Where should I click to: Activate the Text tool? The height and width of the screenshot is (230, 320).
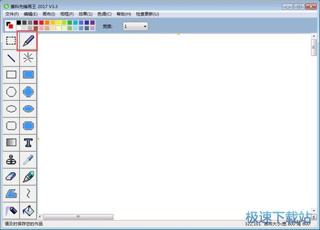click(28, 143)
